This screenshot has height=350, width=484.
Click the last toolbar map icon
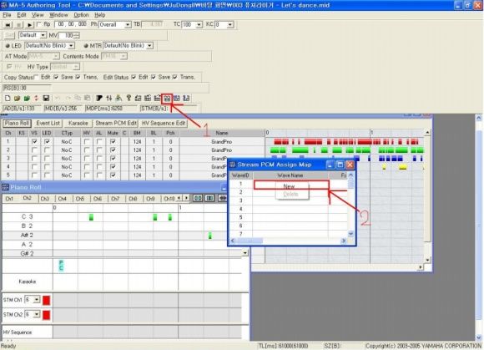[x=186, y=99]
